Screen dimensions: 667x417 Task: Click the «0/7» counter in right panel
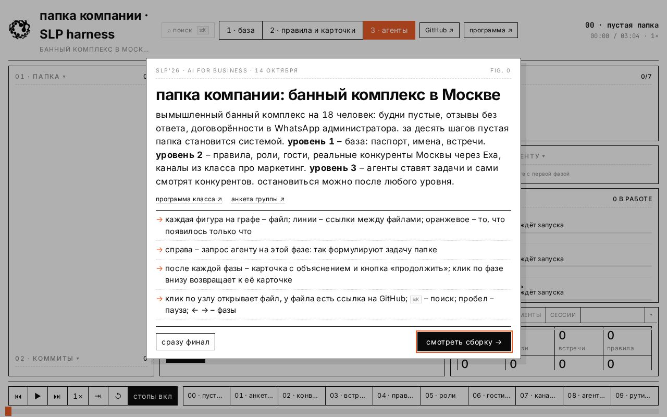[x=646, y=77]
